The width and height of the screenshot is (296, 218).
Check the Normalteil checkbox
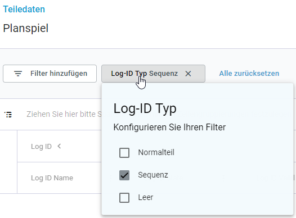pyautogui.click(x=124, y=153)
